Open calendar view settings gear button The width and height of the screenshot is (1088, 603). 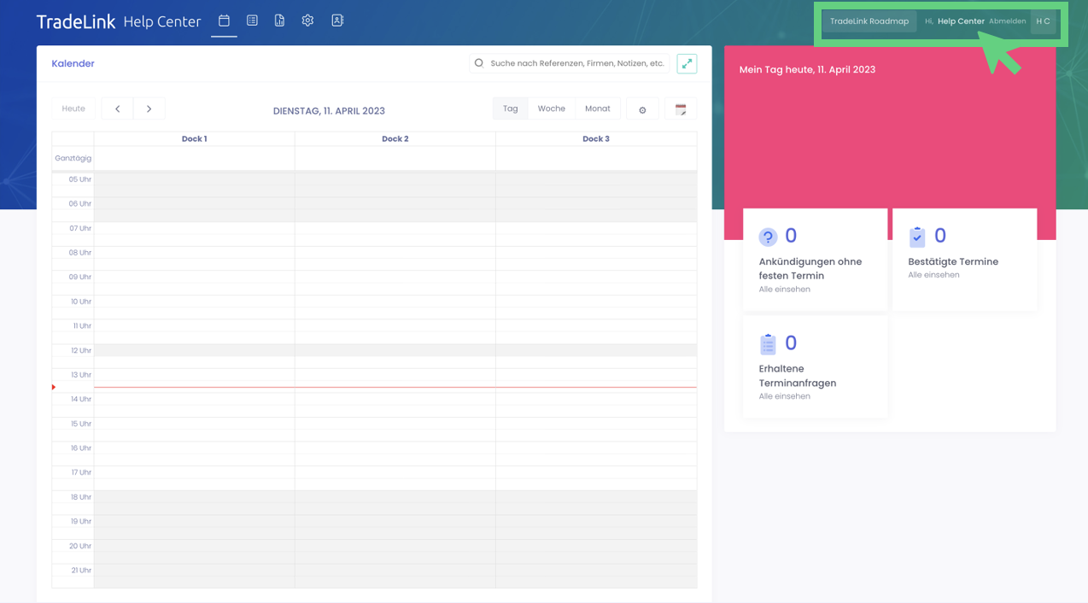642,109
